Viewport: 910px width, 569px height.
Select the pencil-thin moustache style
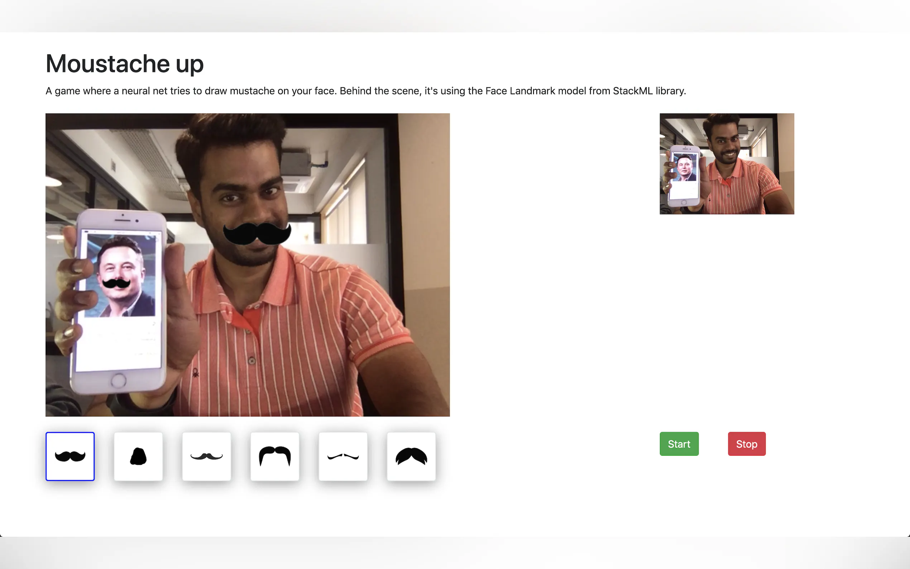[x=343, y=456]
